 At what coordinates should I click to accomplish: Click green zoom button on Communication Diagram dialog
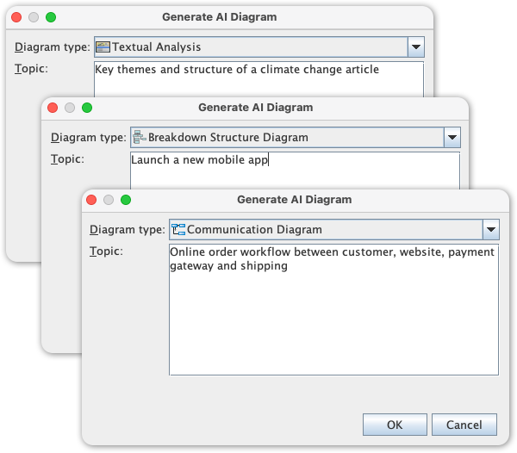click(126, 200)
